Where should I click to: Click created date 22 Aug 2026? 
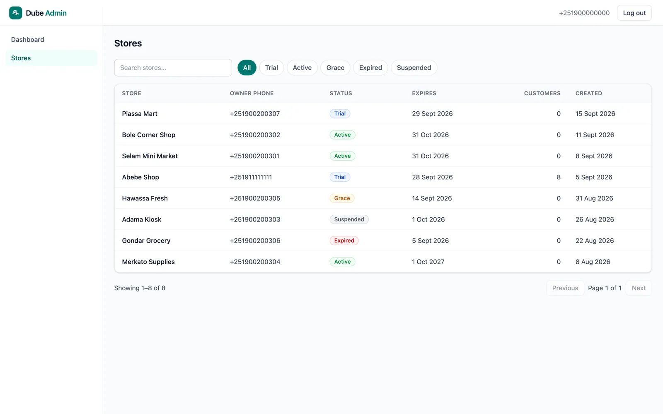click(x=595, y=241)
